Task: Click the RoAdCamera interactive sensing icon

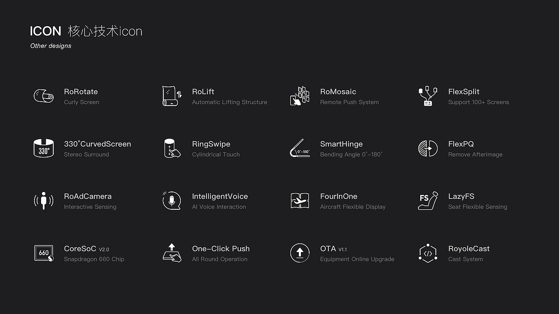Action: pos(44,201)
